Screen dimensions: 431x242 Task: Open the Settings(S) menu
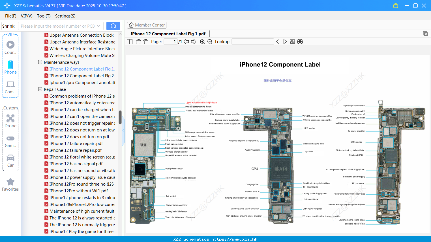pyautogui.click(x=65, y=16)
